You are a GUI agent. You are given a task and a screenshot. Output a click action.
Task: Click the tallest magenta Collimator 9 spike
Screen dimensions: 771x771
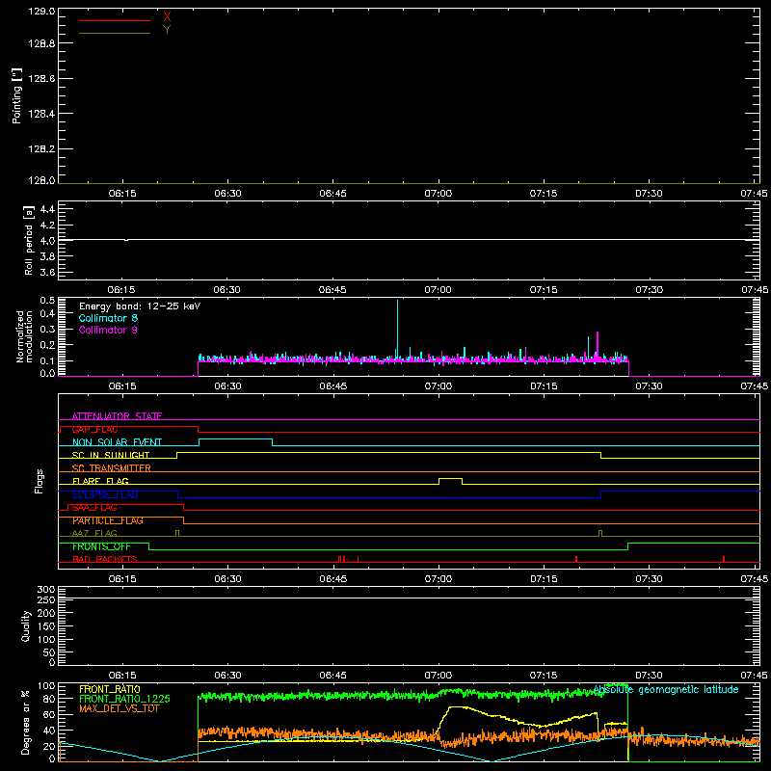598,345
